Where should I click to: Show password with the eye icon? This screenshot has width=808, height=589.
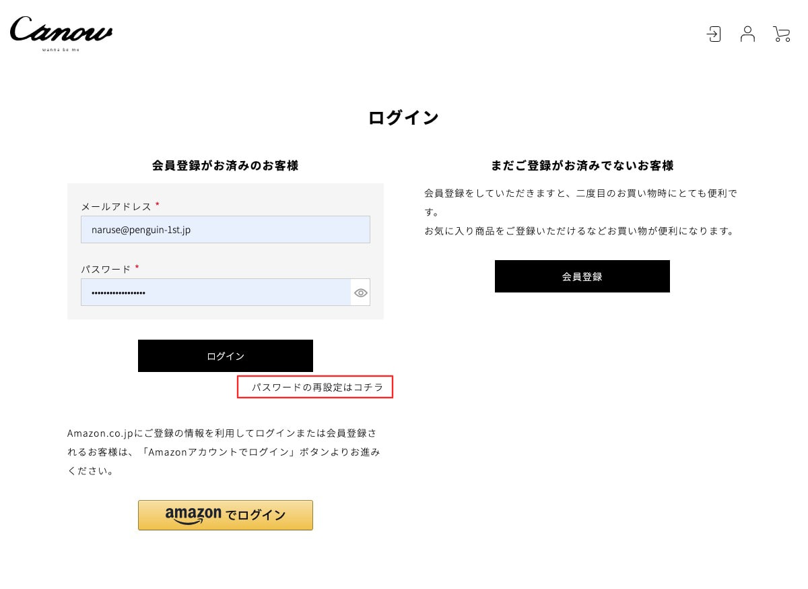tap(361, 292)
